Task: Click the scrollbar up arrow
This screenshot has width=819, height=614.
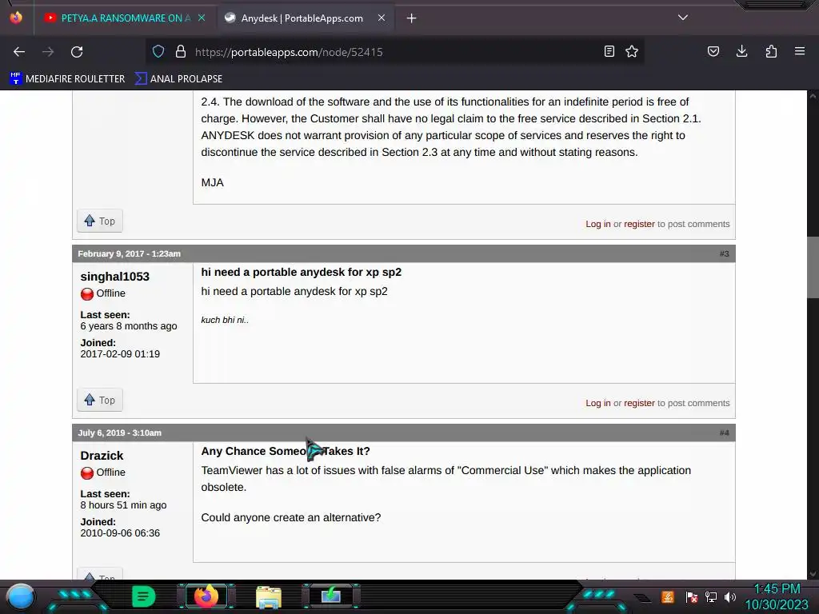Action: coord(813,96)
